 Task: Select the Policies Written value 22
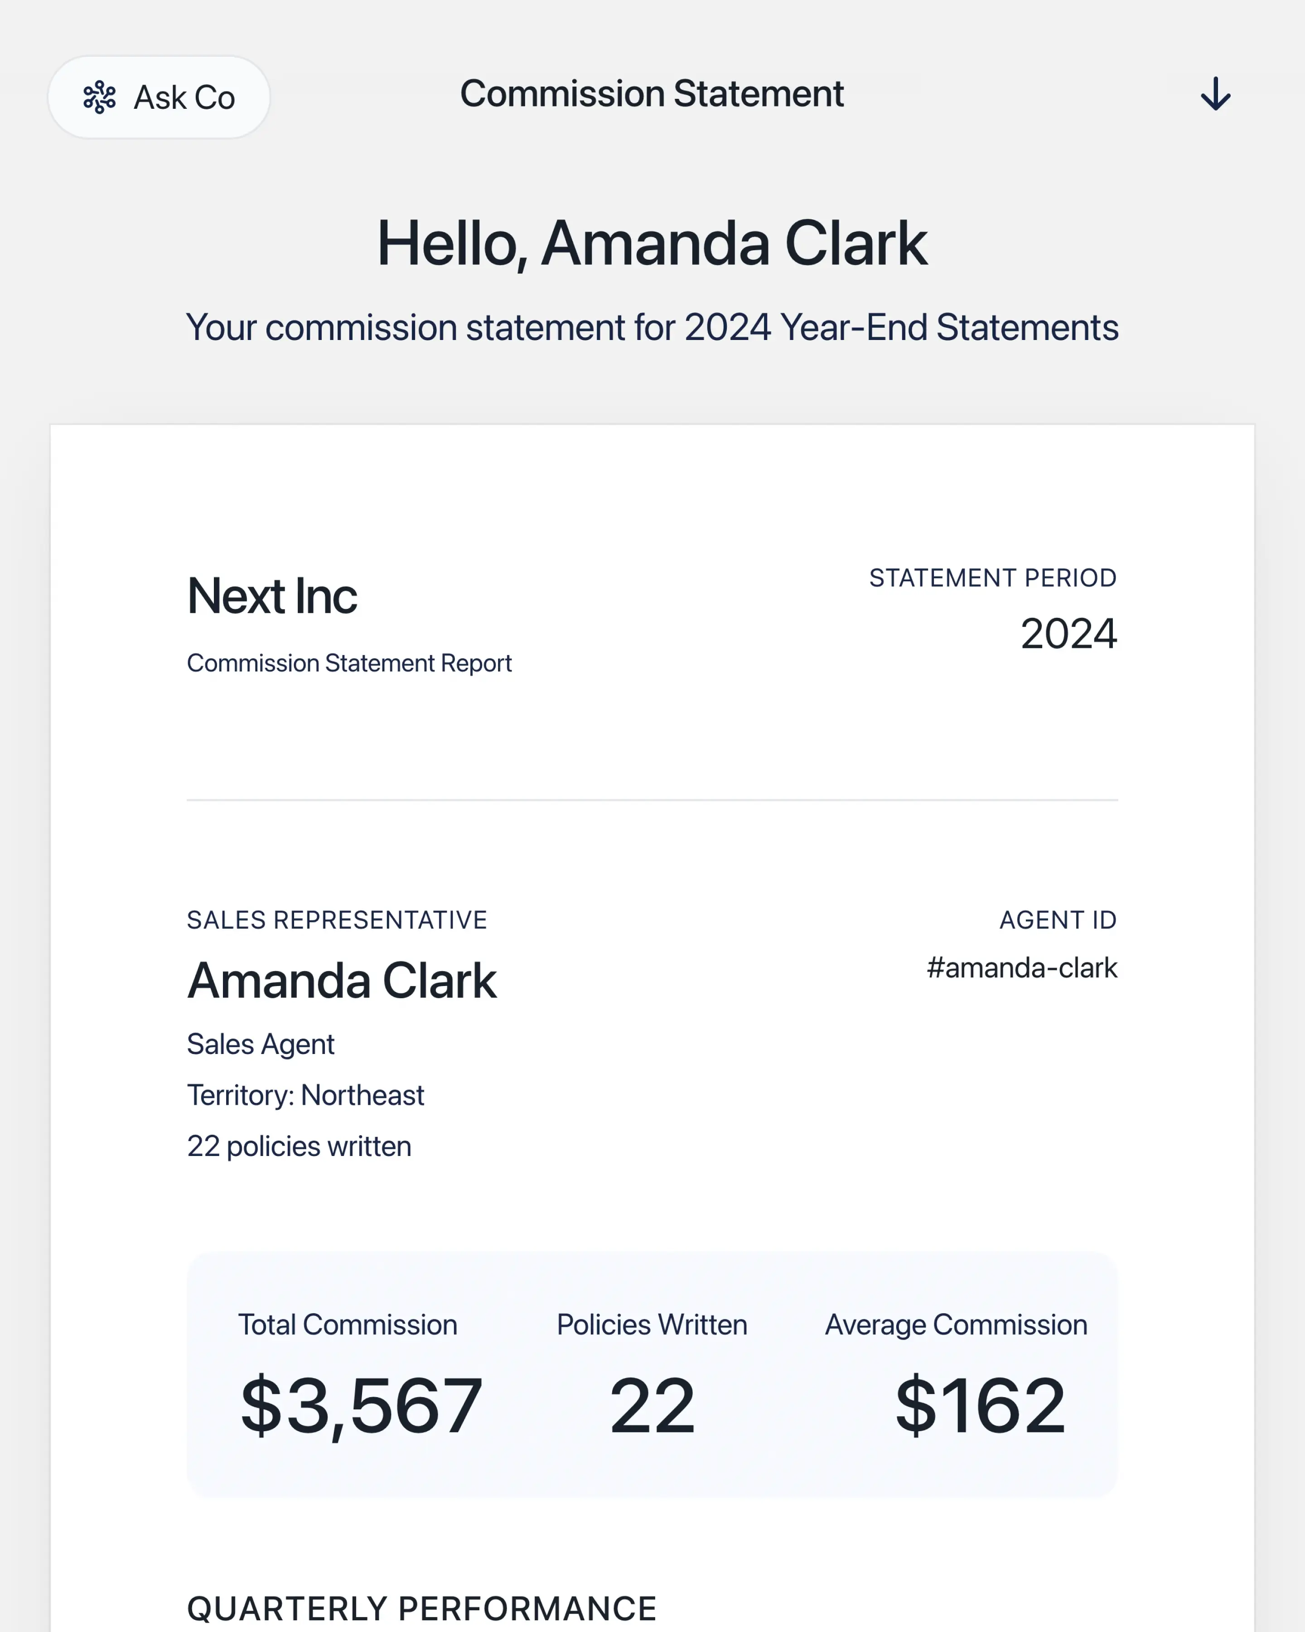pyautogui.click(x=651, y=1406)
